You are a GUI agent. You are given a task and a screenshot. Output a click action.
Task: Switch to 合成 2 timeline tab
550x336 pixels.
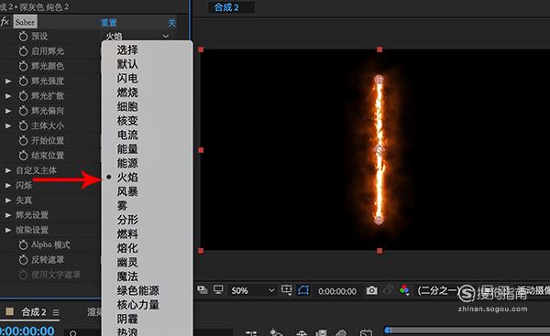point(34,312)
